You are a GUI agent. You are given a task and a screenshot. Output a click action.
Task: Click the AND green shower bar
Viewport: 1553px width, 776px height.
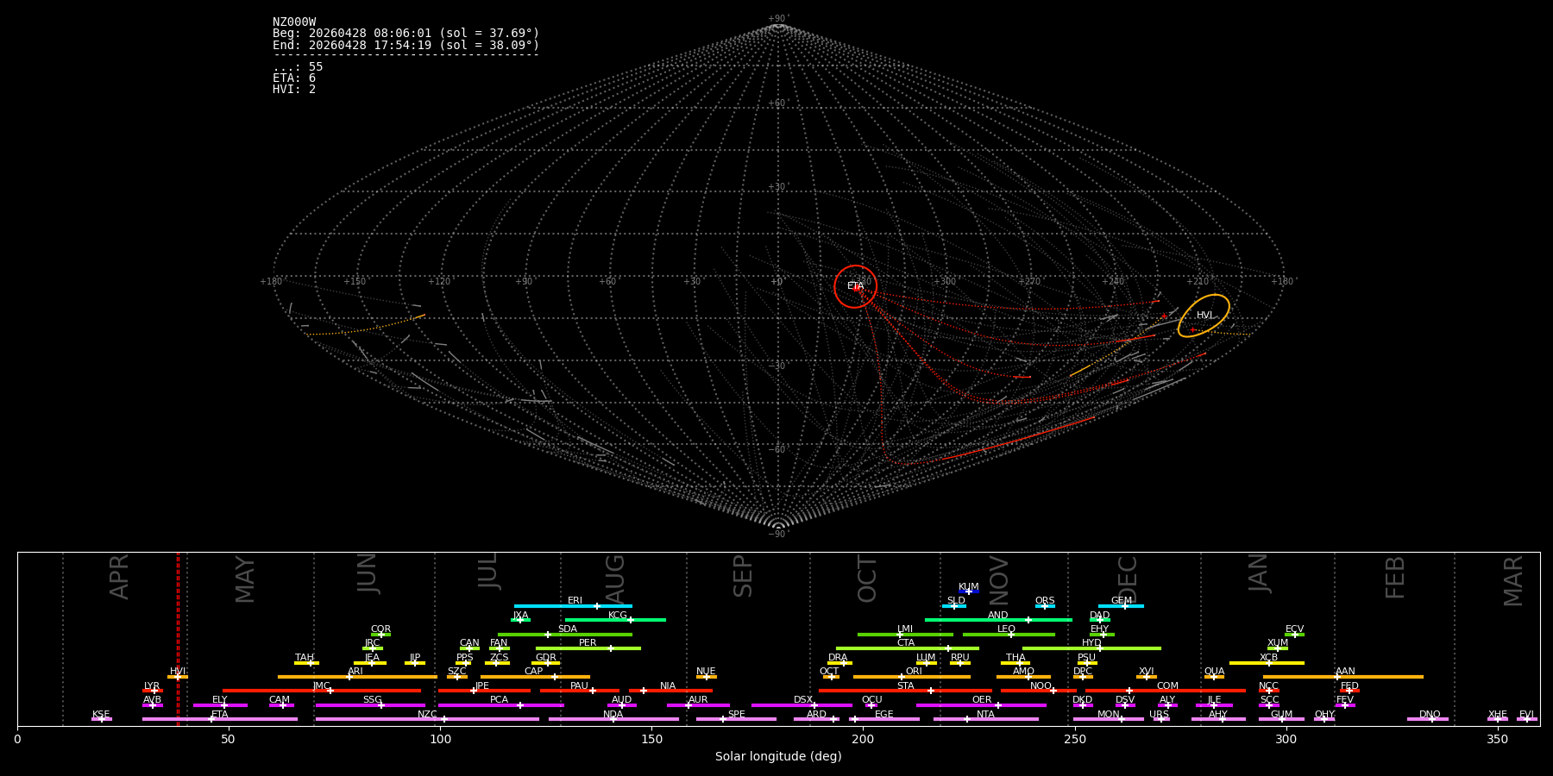998,620
